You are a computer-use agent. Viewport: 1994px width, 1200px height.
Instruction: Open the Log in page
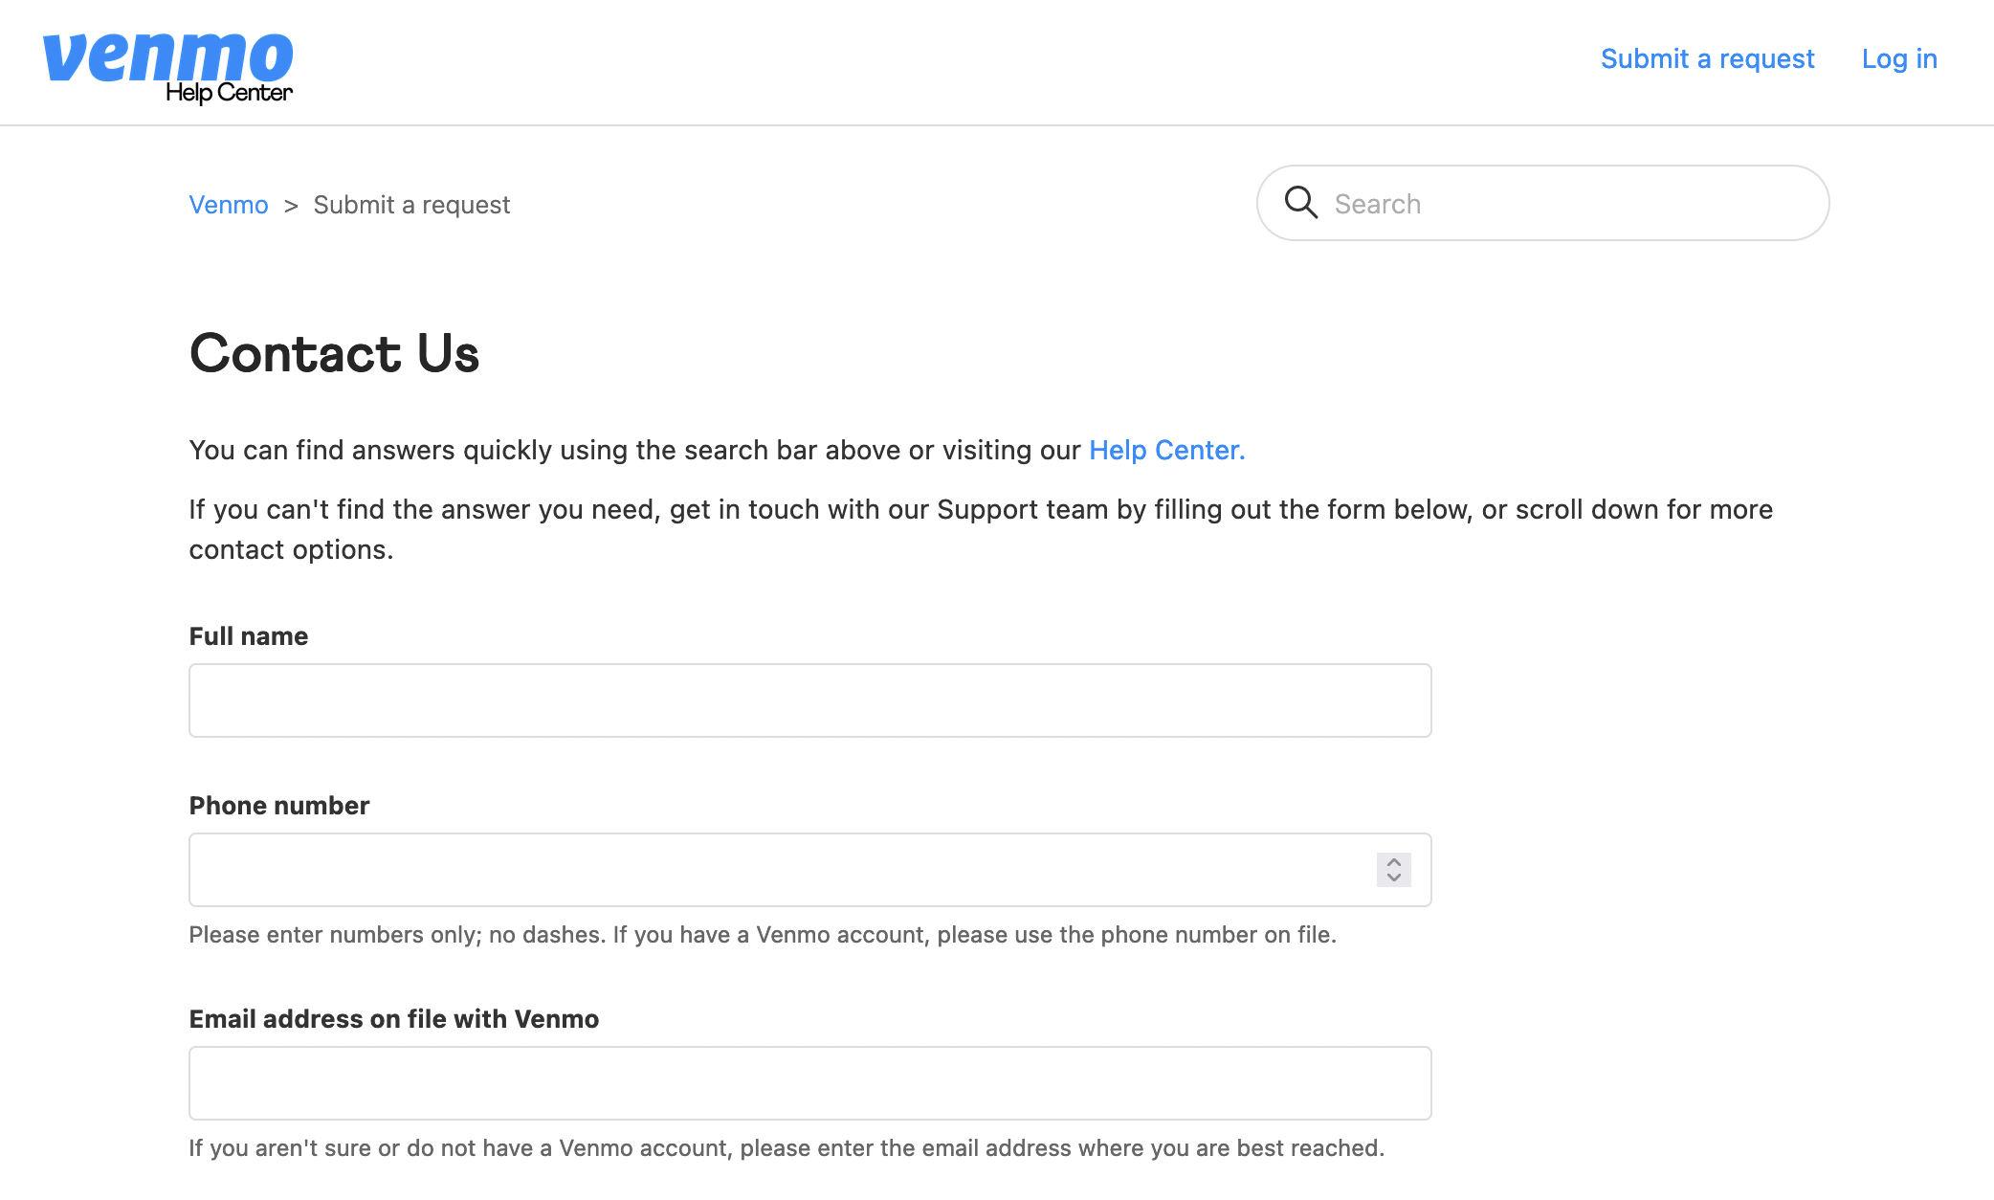1899,58
